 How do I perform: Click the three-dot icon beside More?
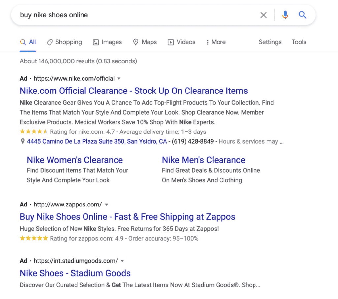coord(207,42)
